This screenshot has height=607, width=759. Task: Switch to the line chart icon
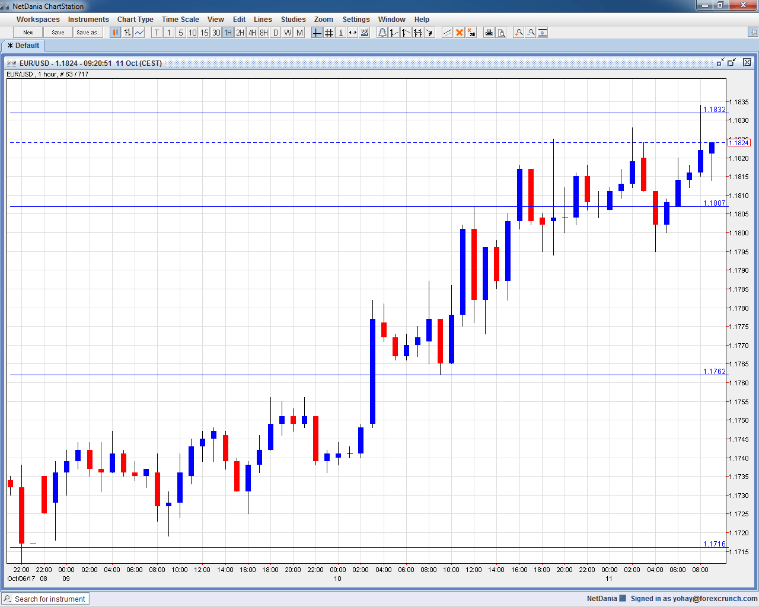pos(139,33)
